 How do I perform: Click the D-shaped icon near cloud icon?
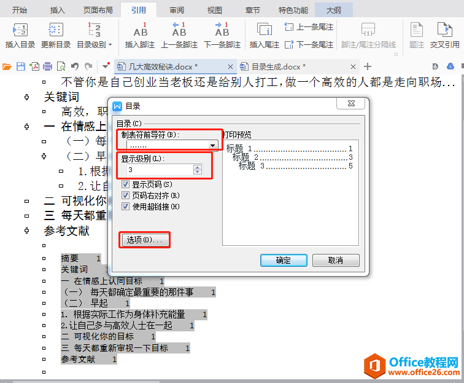[435, 66]
